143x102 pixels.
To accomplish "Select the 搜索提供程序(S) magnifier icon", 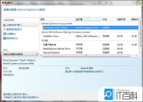I will [x=4, y=29].
